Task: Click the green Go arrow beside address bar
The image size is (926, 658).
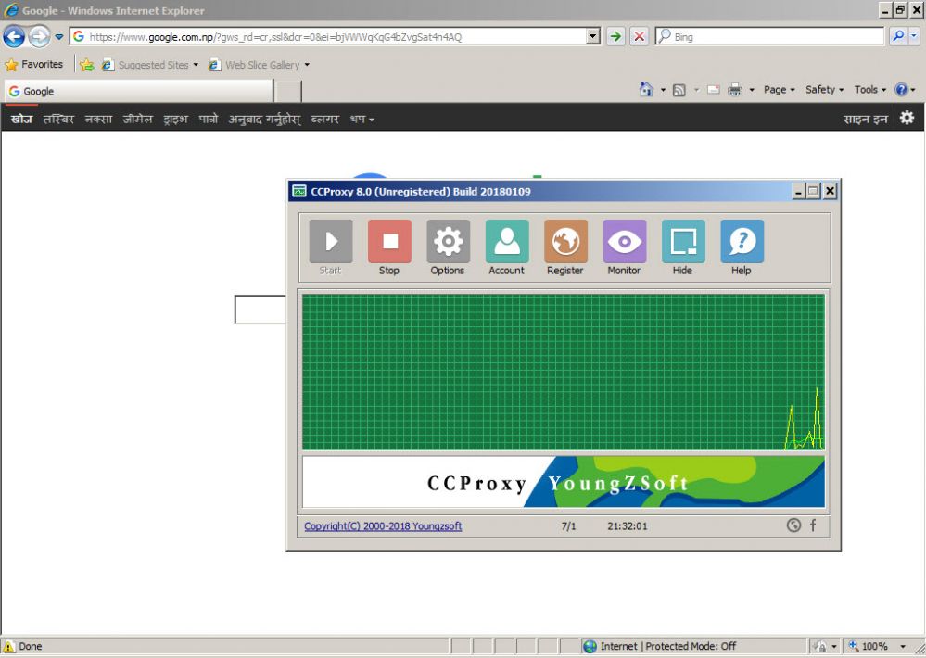Action: point(615,37)
